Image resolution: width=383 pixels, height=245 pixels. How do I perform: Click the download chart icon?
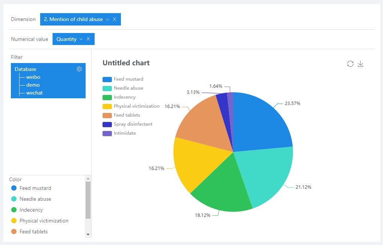click(x=360, y=64)
